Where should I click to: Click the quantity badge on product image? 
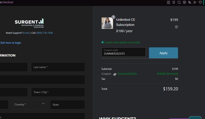[113, 17]
